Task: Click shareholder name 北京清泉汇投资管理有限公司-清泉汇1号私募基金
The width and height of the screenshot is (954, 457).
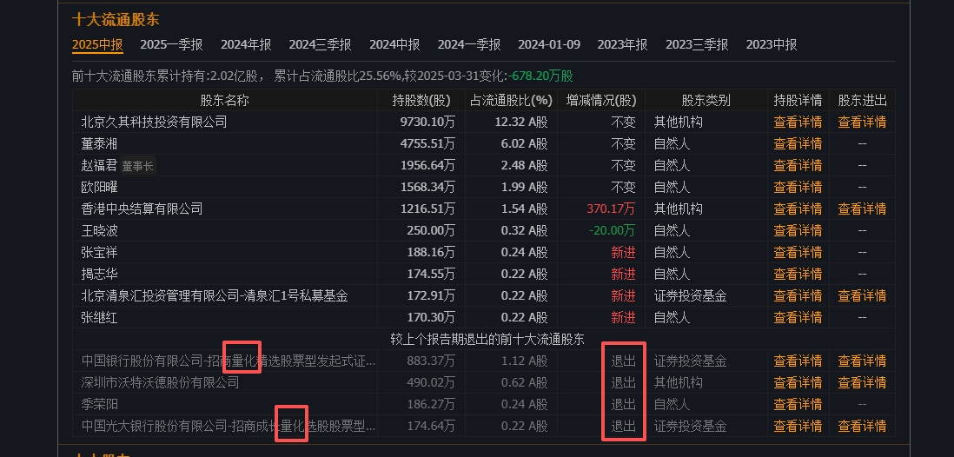Action: point(215,295)
